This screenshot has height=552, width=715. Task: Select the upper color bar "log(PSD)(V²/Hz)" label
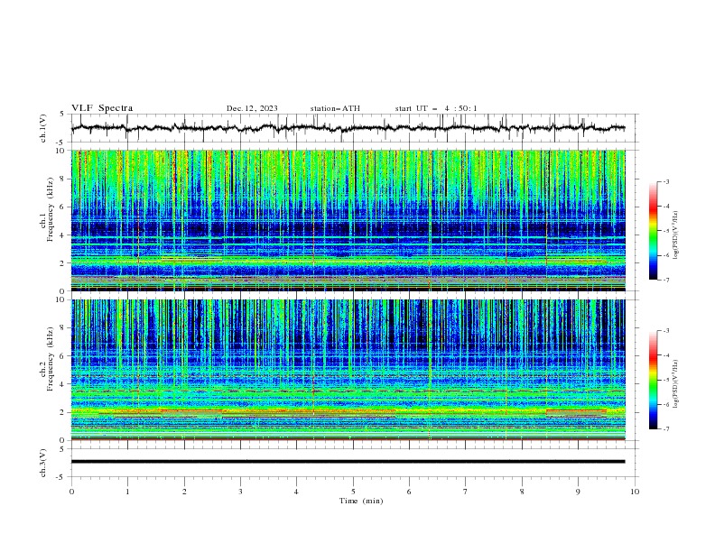tap(676, 235)
